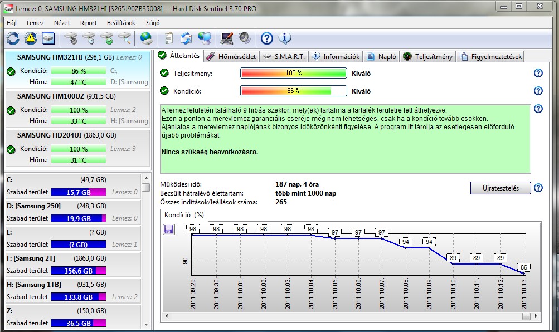Click chart scrollbar left arrow
This screenshot has height=332, width=559.
click(x=167, y=316)
